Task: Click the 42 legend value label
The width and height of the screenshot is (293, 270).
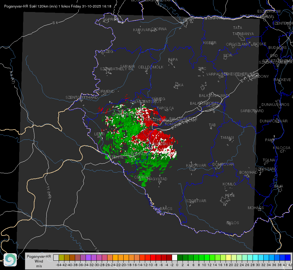Action: click(290, 265)
